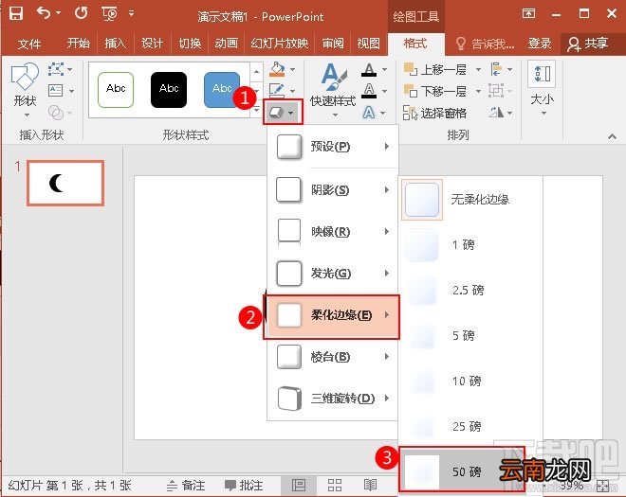Choose the 10 磅 soft edge option
The image size is (626, 497).
click(470, 381)
